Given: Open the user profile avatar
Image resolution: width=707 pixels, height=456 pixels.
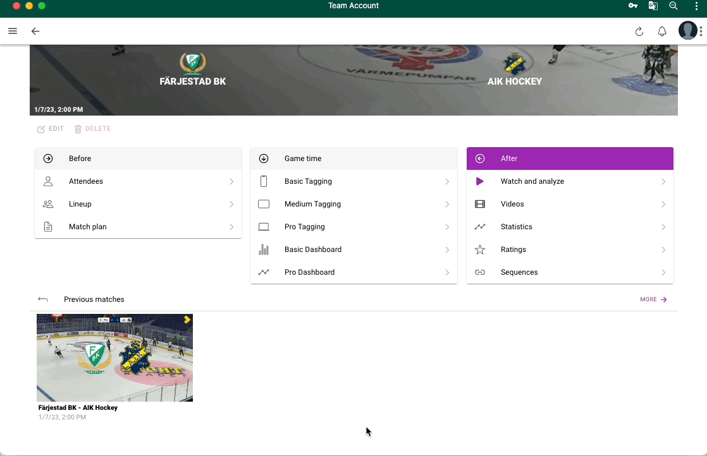Looking at the screenshot, I should coord(687,30).
